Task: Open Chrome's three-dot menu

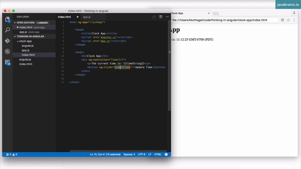Action: (294, 20)
